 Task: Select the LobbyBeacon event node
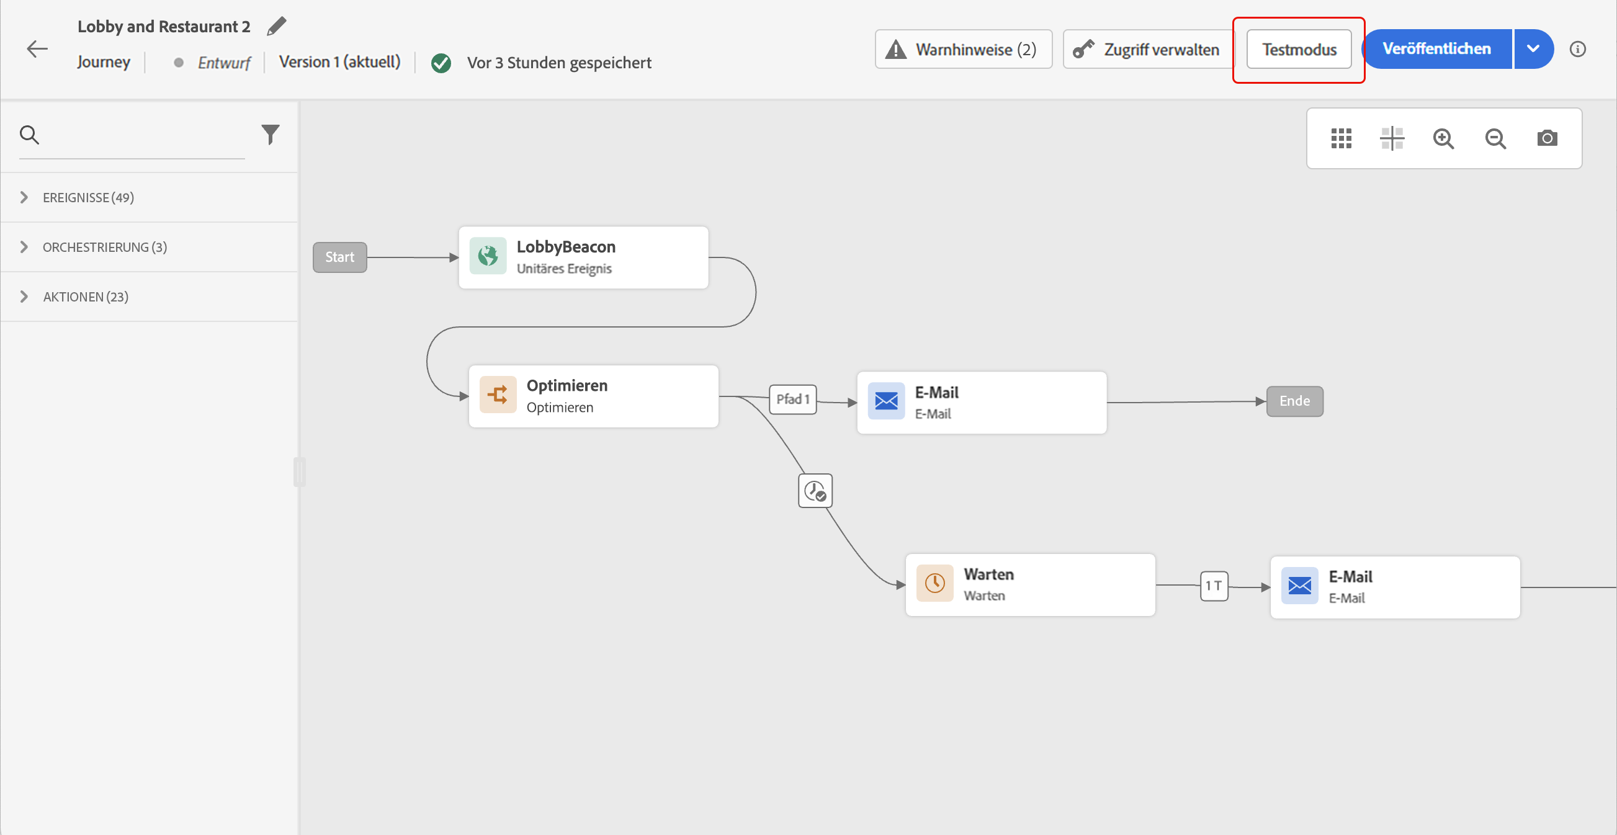pos(583,257)
